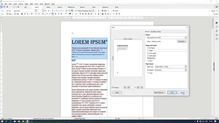Select the Even pages radio button
Viewport: 219px width, 123px height.
(148, 53)
